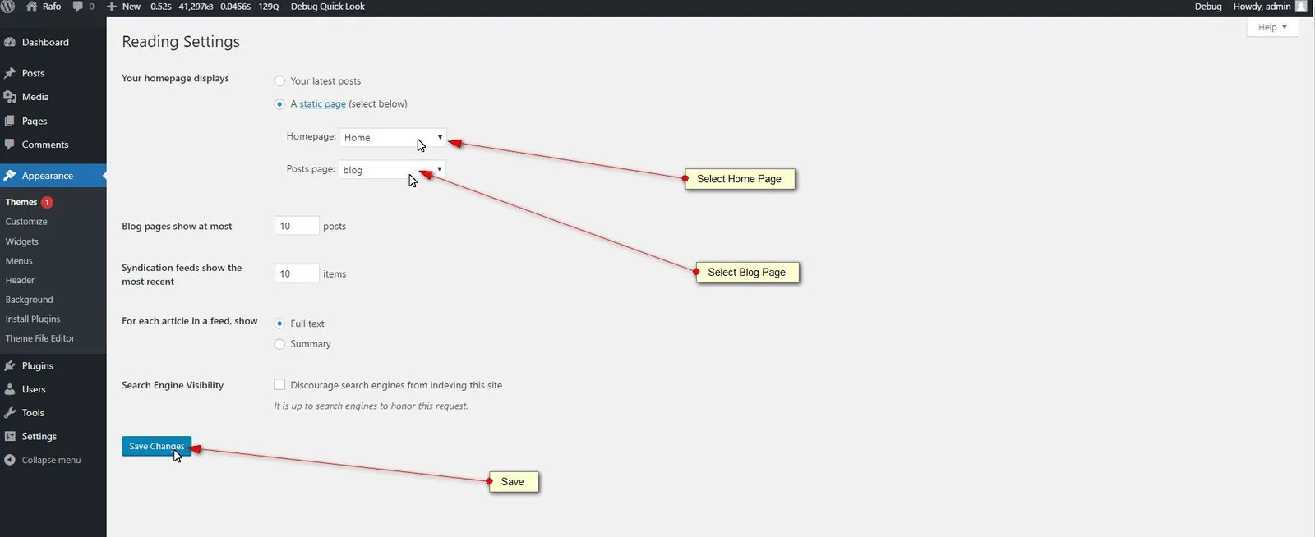The image size is (1315, 537).
Task: Click the 129Q query count
Action: 268,7
